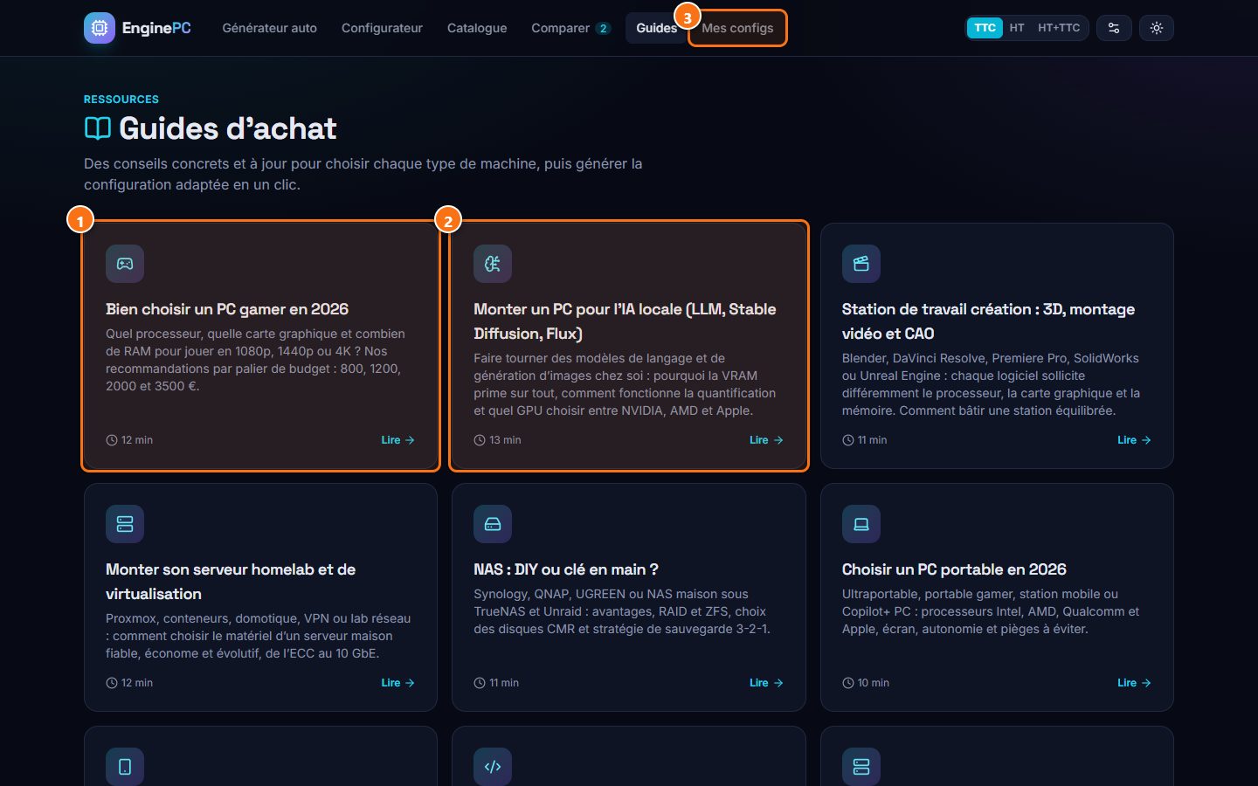Click Lire on Station de travail création guide
The image size is (1258, 786).
(x=1134, y=440)
